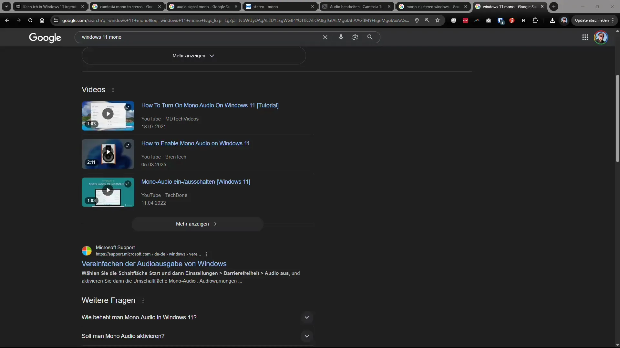Play the TechBone video thumbnail
Screen dimensions: 620x348
[x=108, y=192]
